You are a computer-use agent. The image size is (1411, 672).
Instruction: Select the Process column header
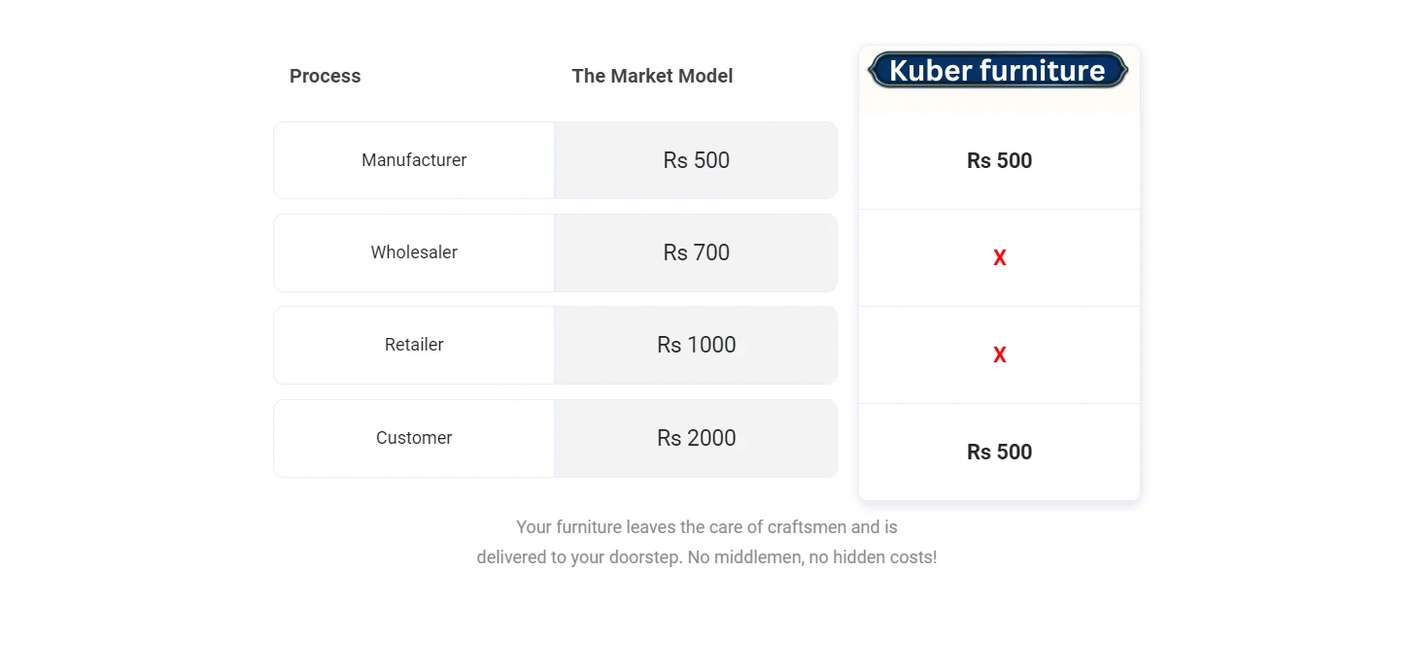coord(325,76)
